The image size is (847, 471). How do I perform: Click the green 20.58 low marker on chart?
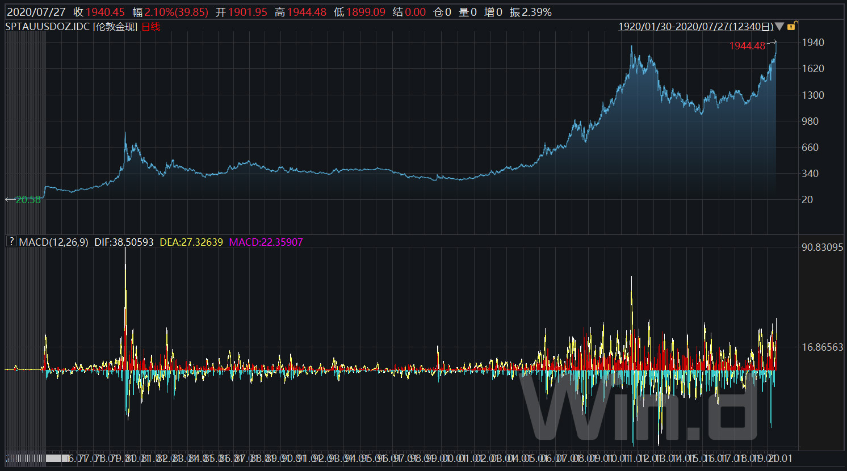click(x=28, y=200)
